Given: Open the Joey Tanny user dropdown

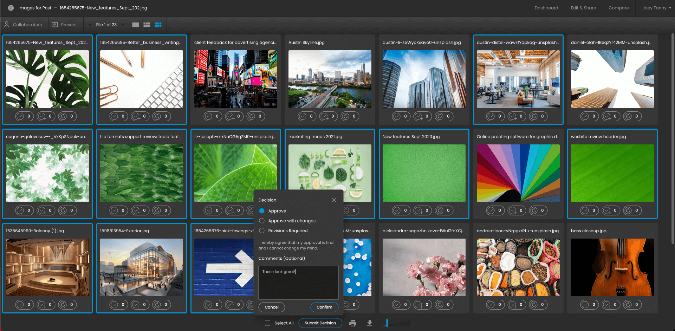Looking at the screenshot, I should coord(656,8).
